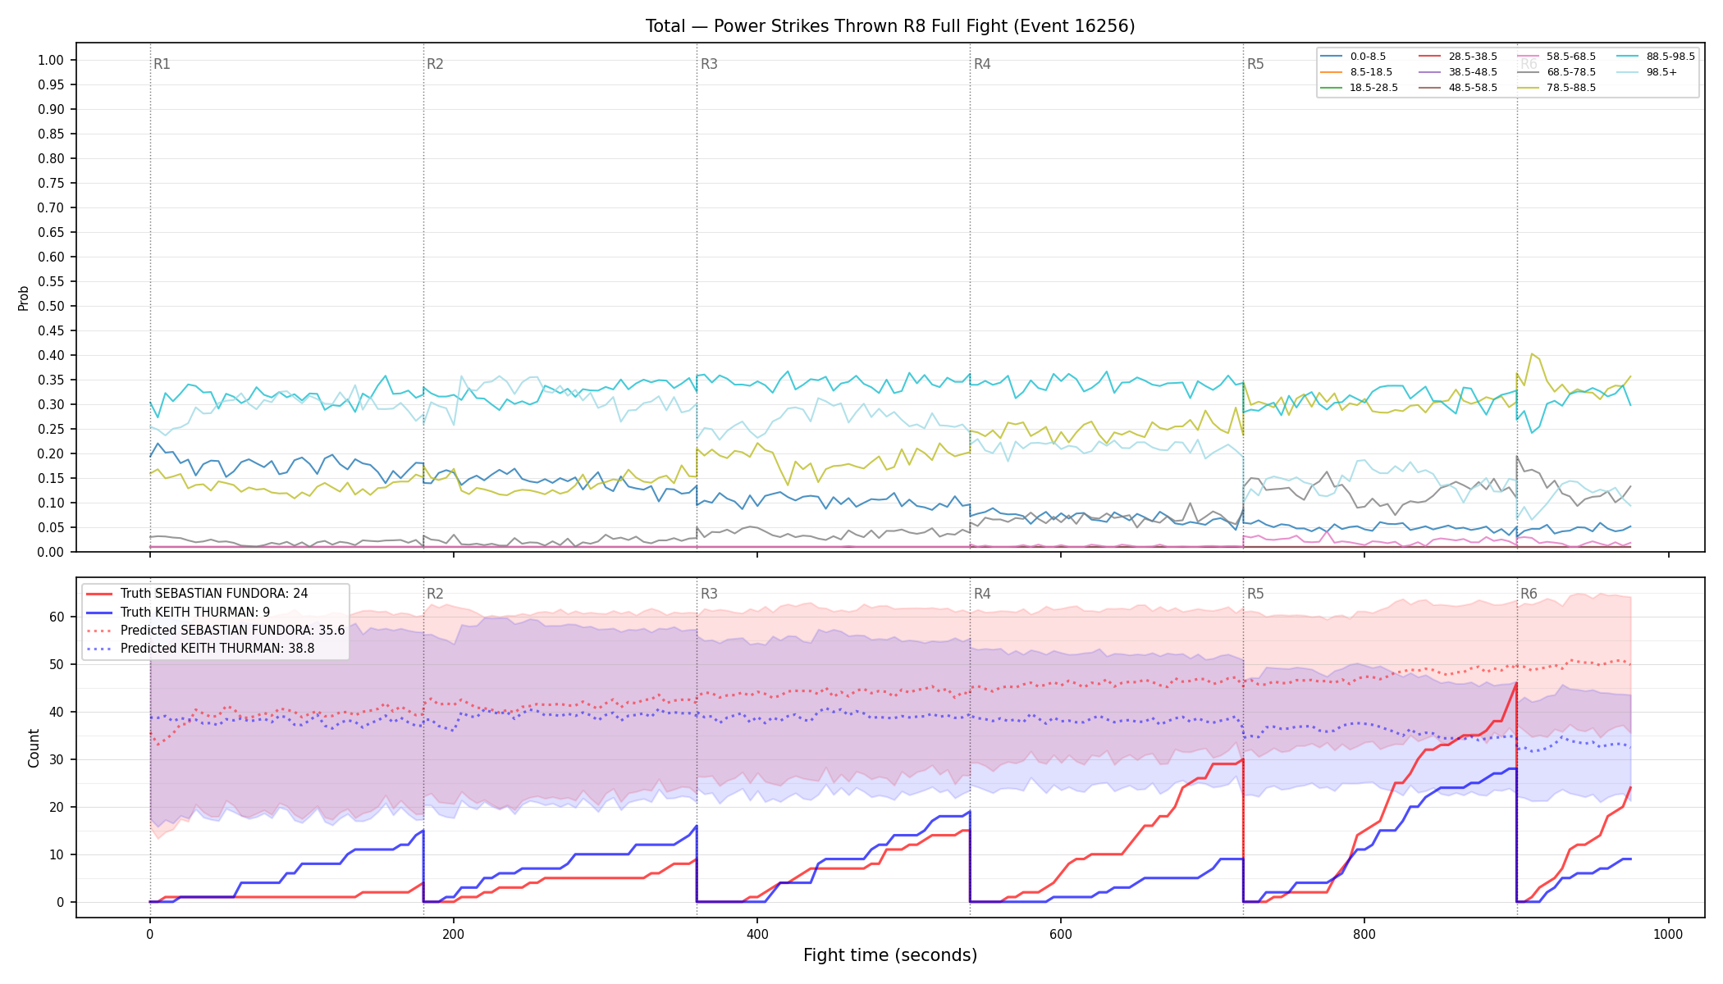Click the 200 tick on time axis
Screen dimensions: 1723x984
tap(453, 934)
